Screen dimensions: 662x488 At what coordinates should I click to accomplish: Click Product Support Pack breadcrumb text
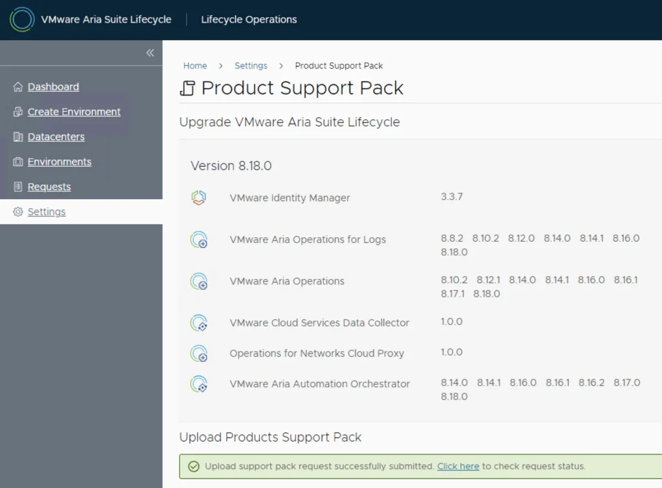339,66
